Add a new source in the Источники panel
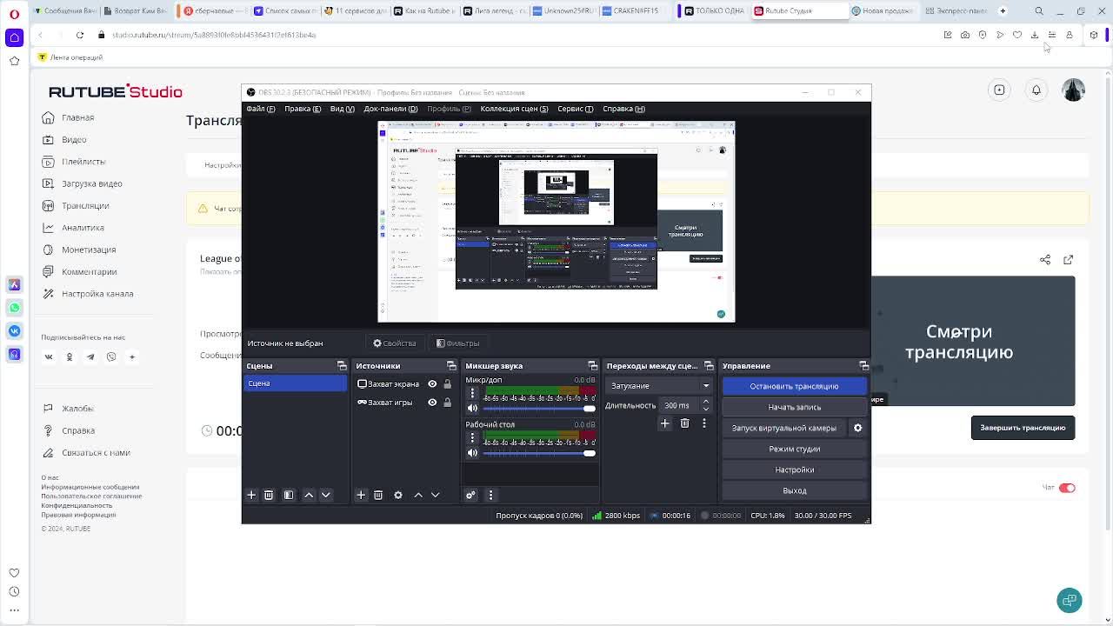1113x626 pixels. coord(361,495)
